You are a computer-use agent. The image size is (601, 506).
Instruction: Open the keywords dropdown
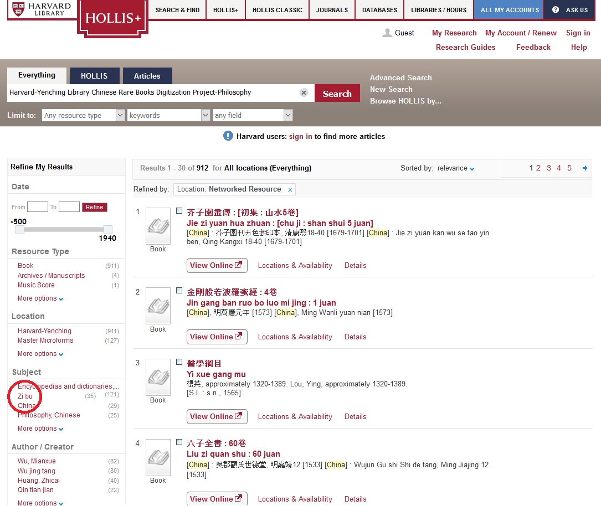(x=168, y=115)
